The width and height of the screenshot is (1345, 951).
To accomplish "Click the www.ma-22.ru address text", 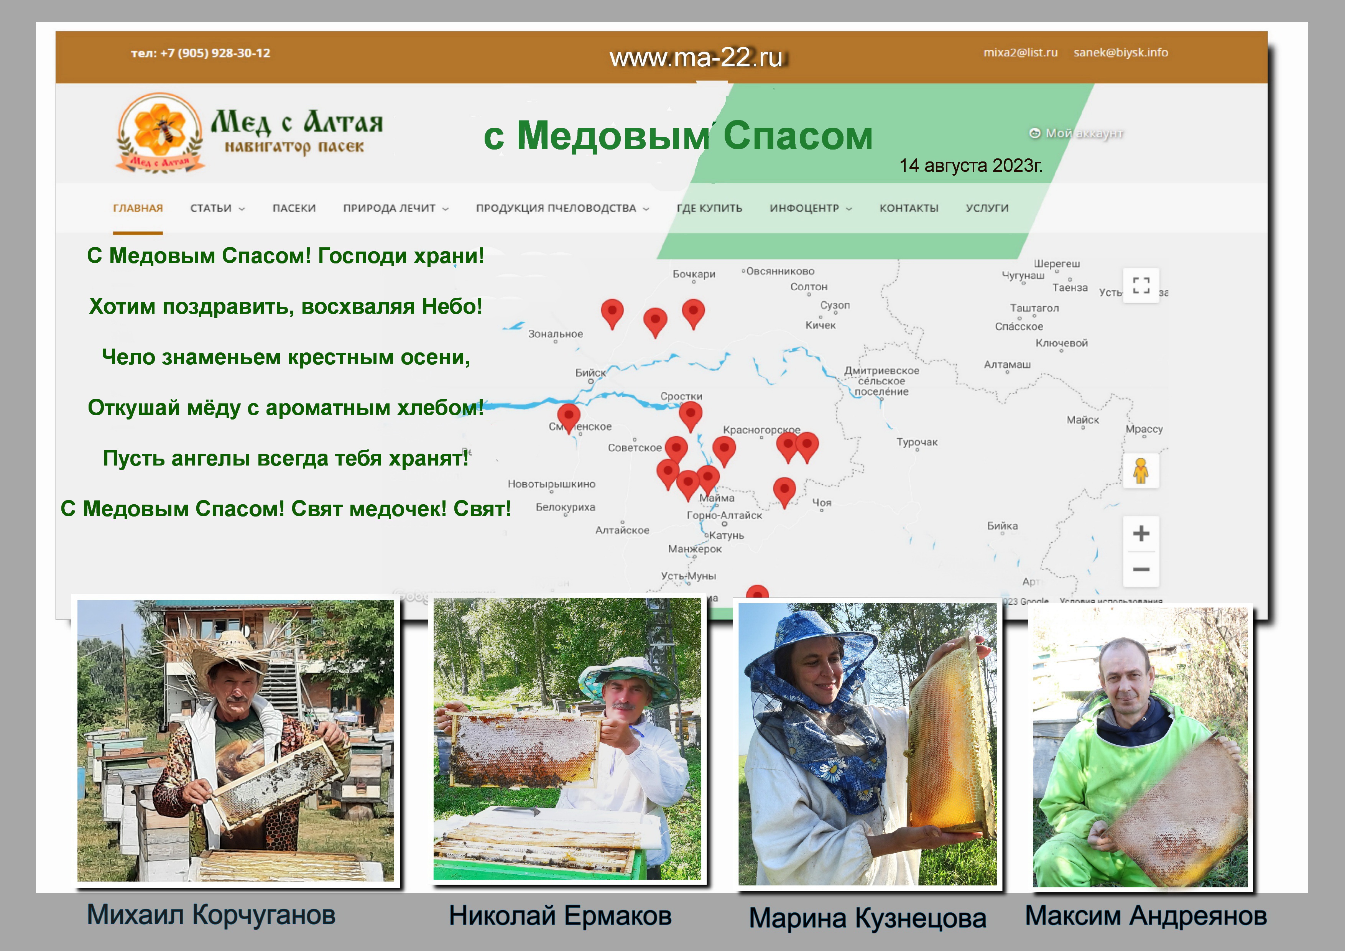I will click(x=696, y=58).
